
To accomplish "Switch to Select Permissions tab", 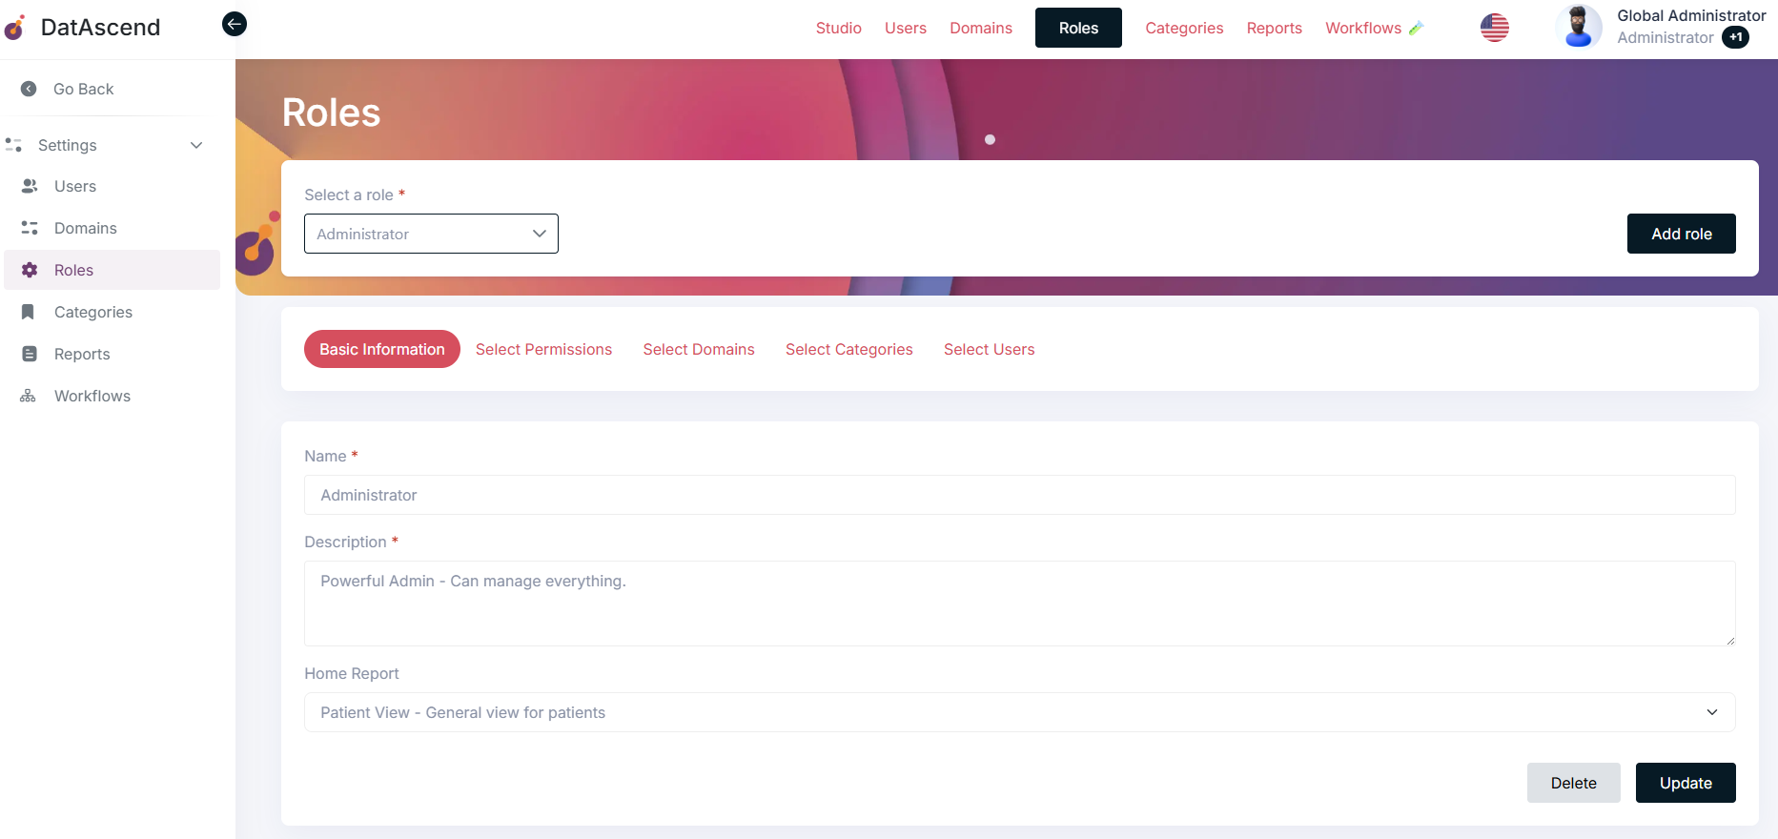I will coord(543,349).
